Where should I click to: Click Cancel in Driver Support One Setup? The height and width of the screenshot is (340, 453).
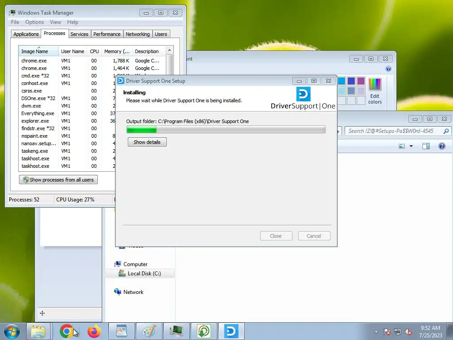pyautogui.click(x=314, y=236)
